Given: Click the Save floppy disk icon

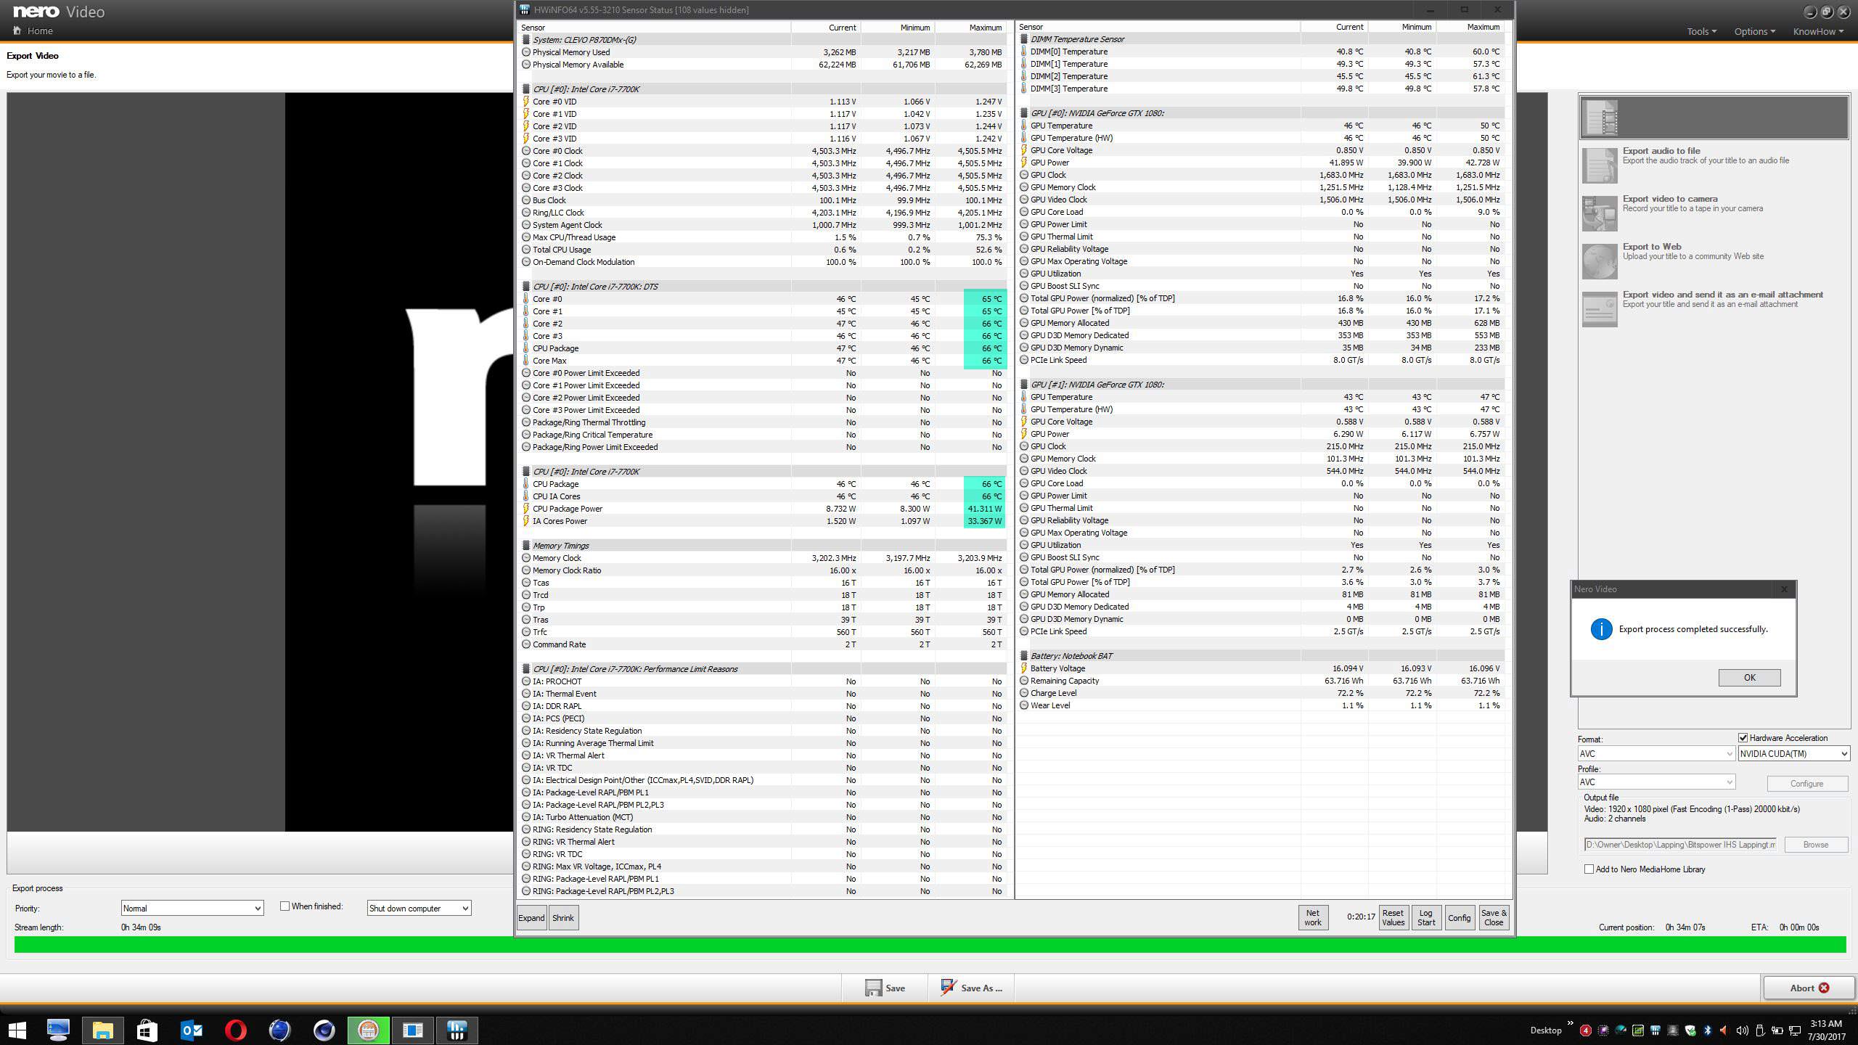Looking at the screenshot, I should 873,988.
